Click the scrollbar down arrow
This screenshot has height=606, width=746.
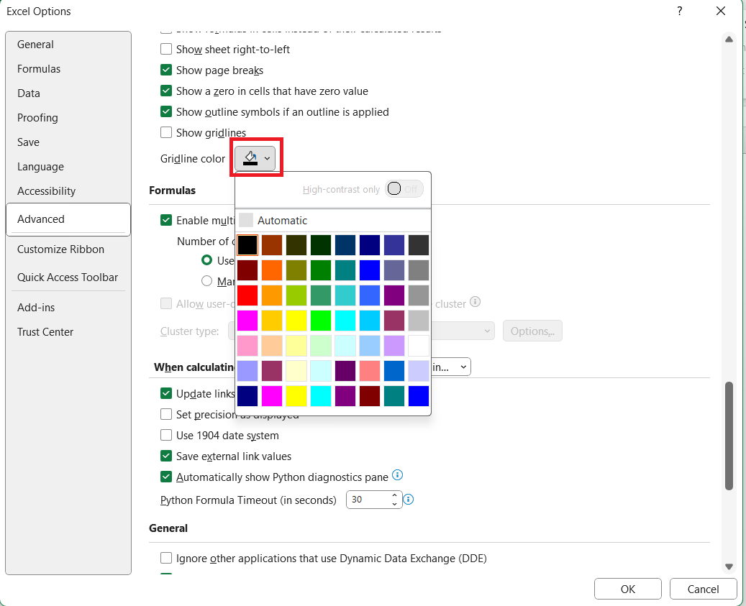point(729,566)
